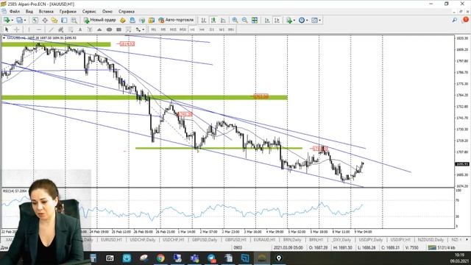
Task: Show the Market Watch window
Action: coord(35,20)
